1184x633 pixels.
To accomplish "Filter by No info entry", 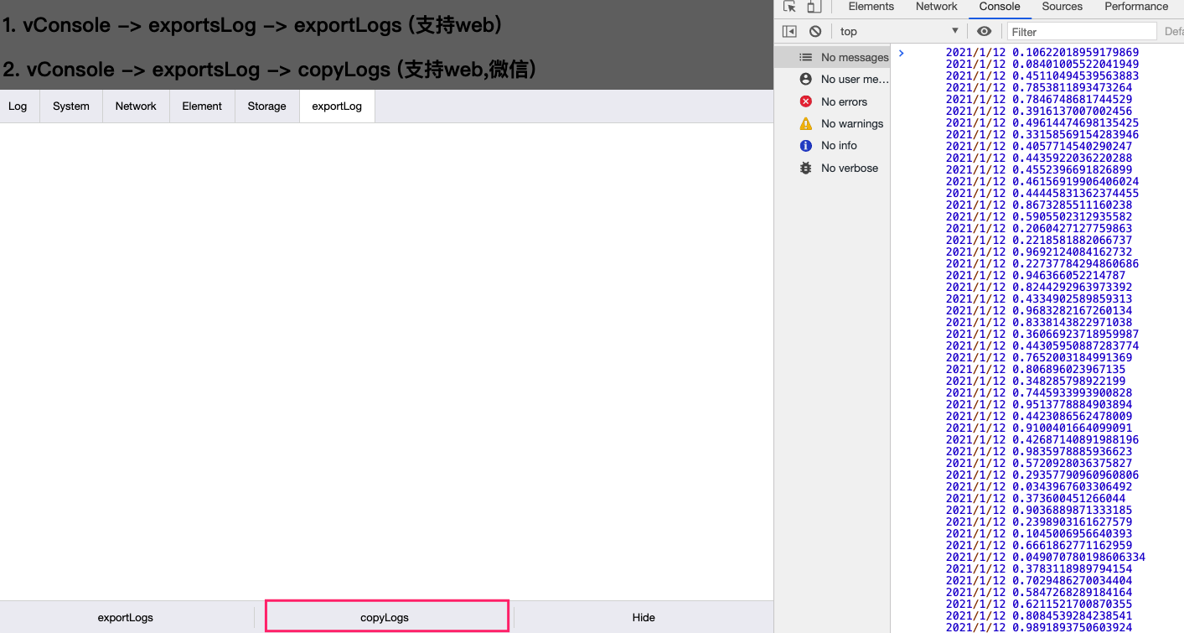I will pyautogui.click(x=832, y=145).
